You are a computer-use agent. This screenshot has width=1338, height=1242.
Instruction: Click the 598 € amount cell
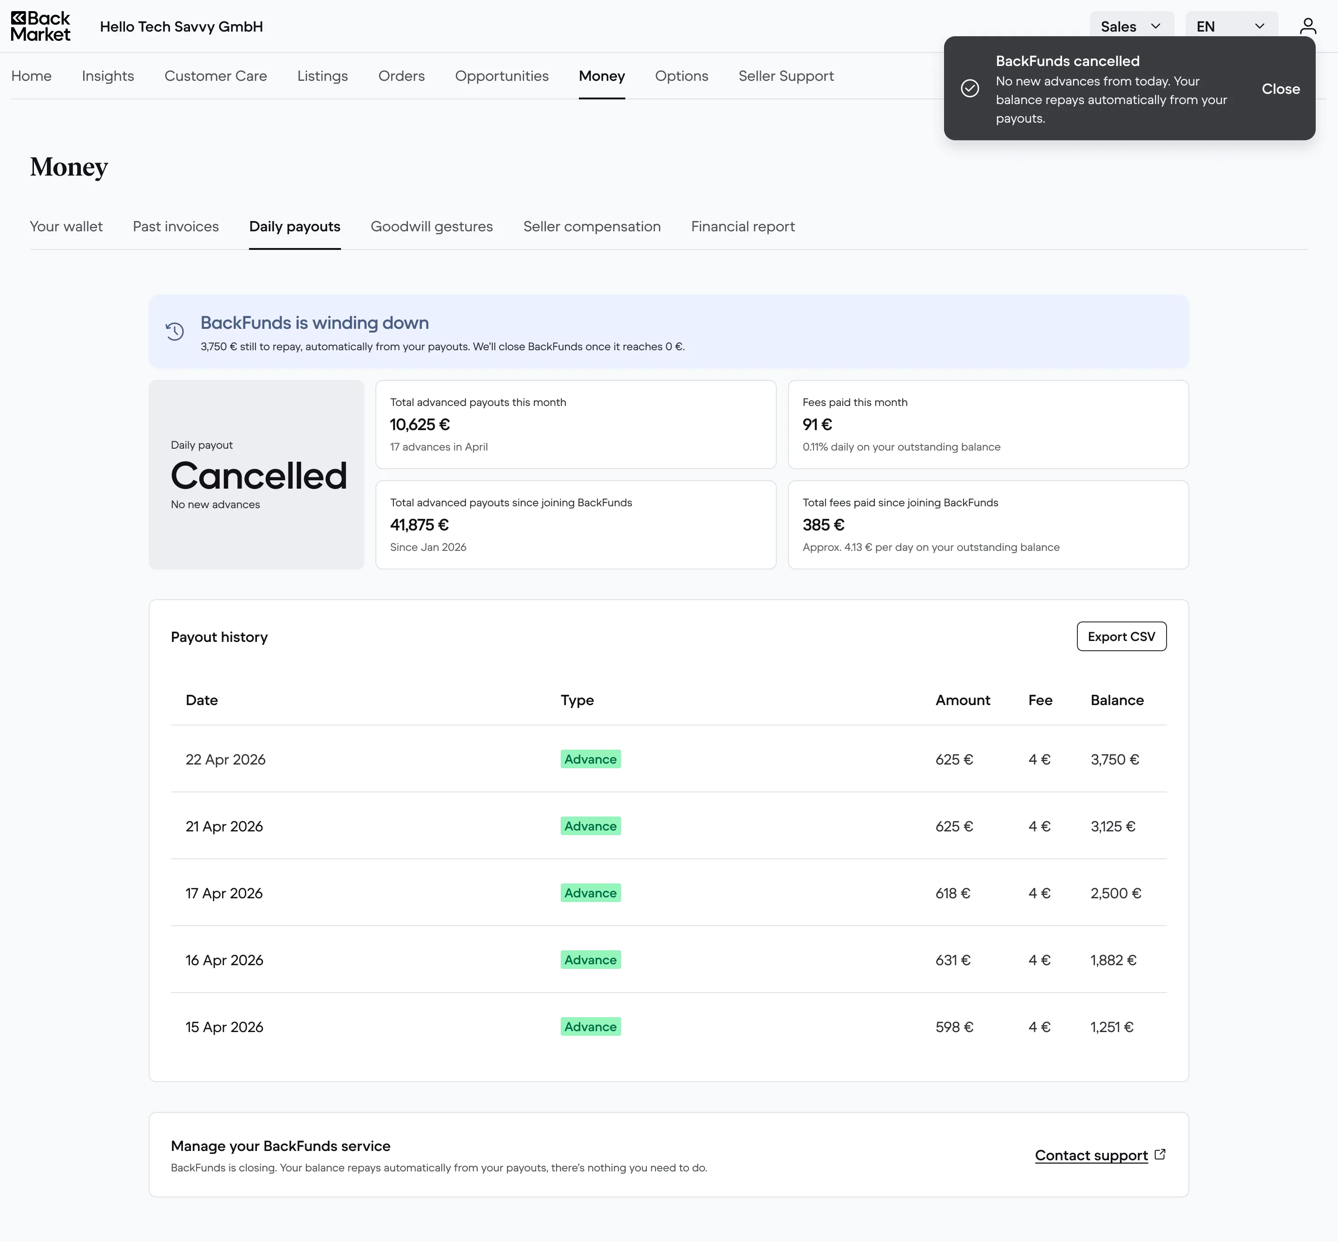(x=954, y=1027)
